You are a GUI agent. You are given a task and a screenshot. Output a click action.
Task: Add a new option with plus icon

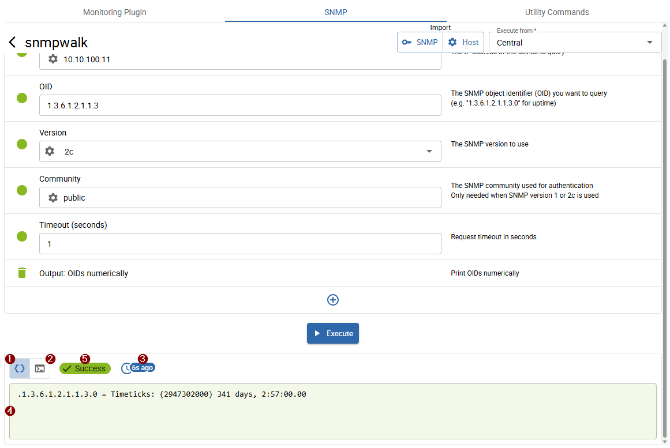coord(333,300)
